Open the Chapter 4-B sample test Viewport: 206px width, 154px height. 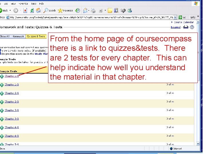coord(12,136)
